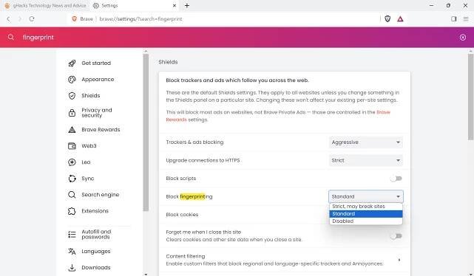
Task: Open Brave Shields from address bar icon
Action: click(387, 19)
